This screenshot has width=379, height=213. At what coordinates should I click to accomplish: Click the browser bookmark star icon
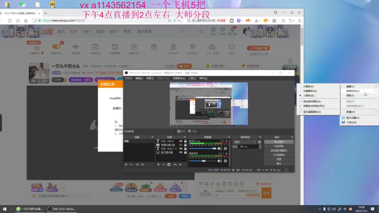pos(26,21)
